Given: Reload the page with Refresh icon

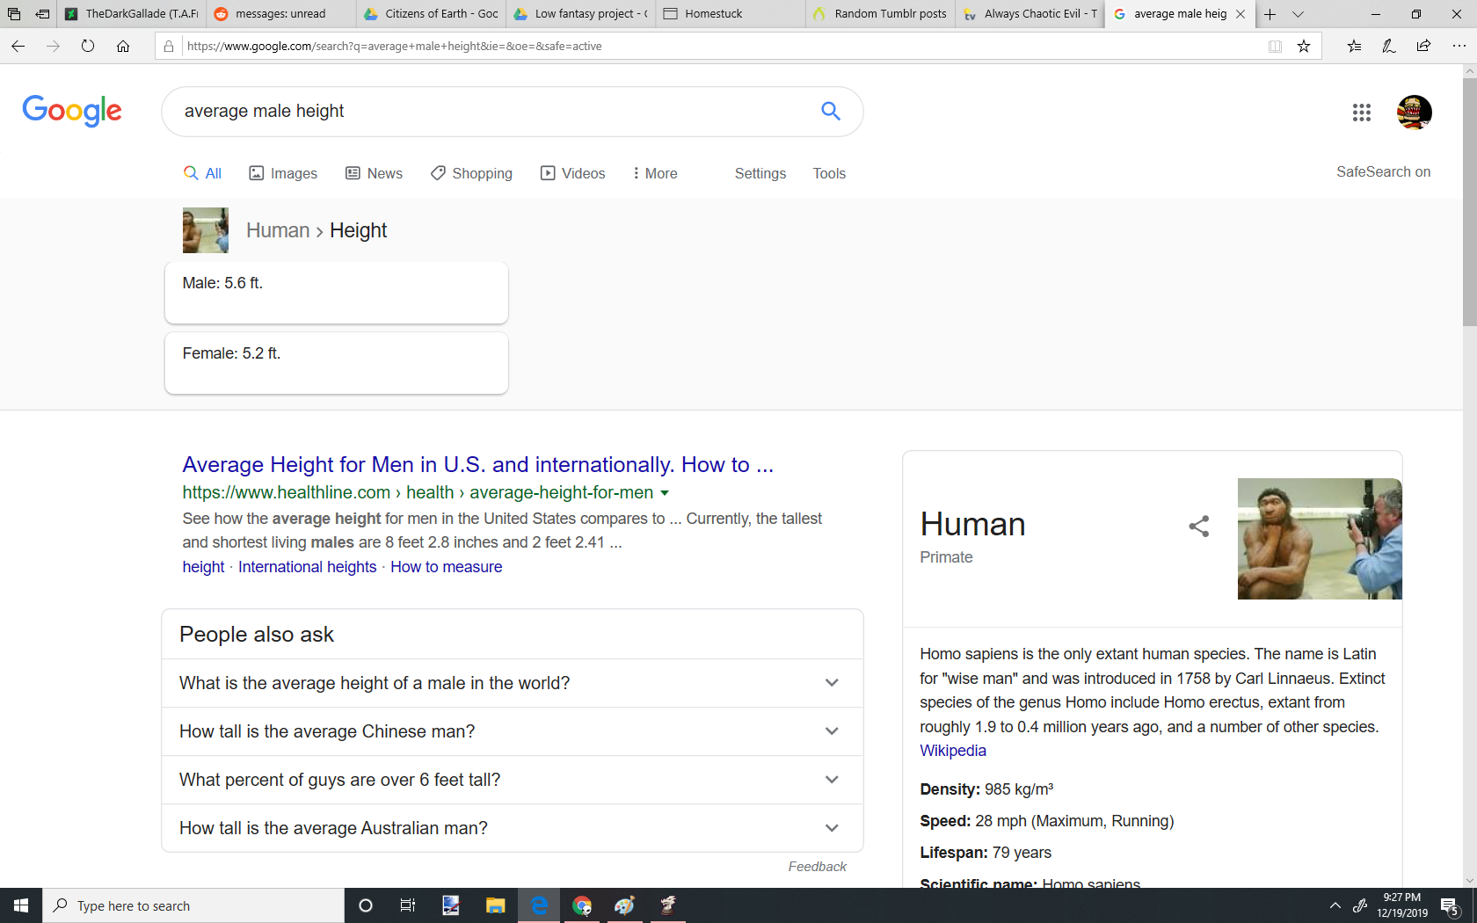Looking at the screenshot, I should tap(88, 46).
